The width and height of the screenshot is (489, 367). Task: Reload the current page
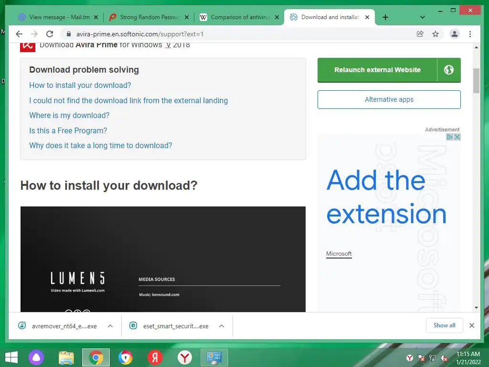[50, 34]
